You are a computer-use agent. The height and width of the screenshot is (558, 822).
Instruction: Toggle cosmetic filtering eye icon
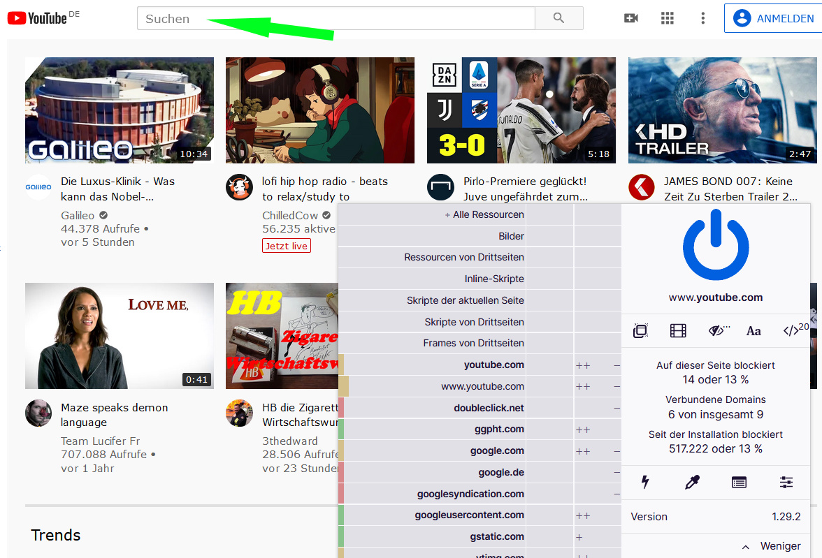tap(716, 330)
